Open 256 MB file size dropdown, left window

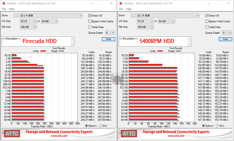click(x=28, y=27)
